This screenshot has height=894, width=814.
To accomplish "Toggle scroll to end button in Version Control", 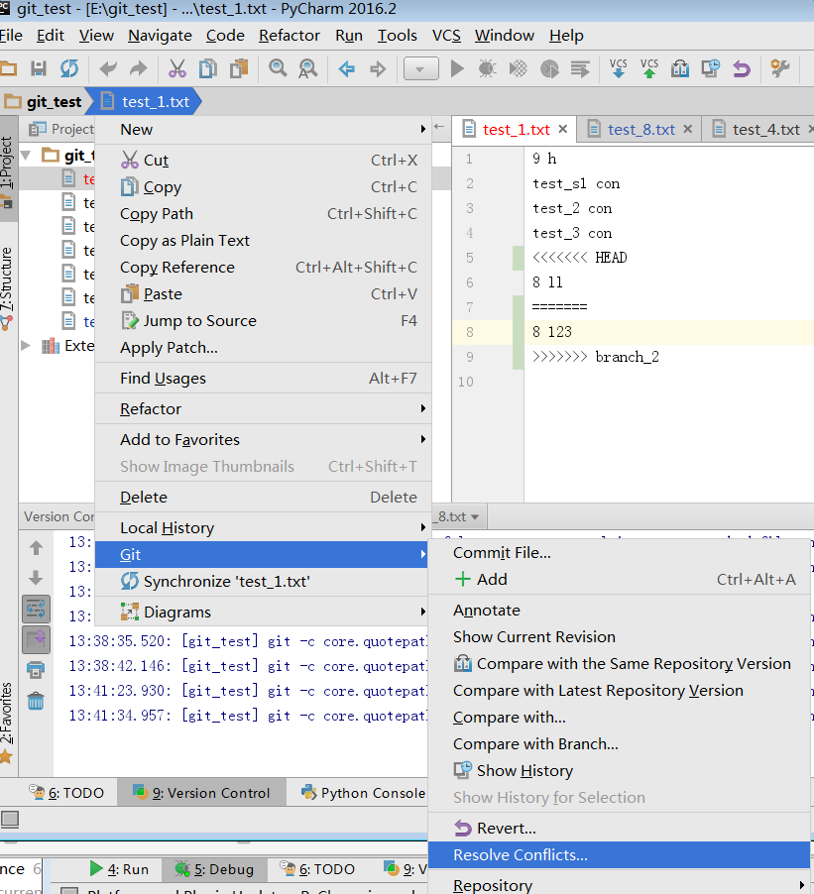I will pos(36,639).
